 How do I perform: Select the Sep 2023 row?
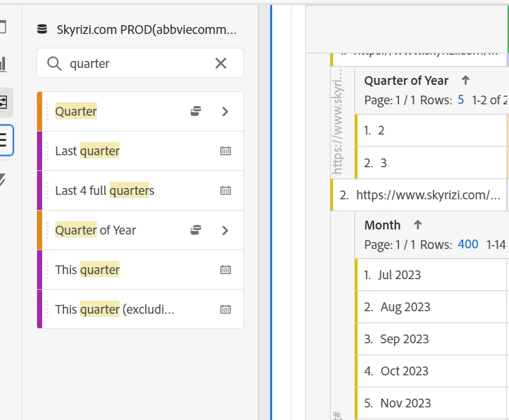tap(432, 339)
